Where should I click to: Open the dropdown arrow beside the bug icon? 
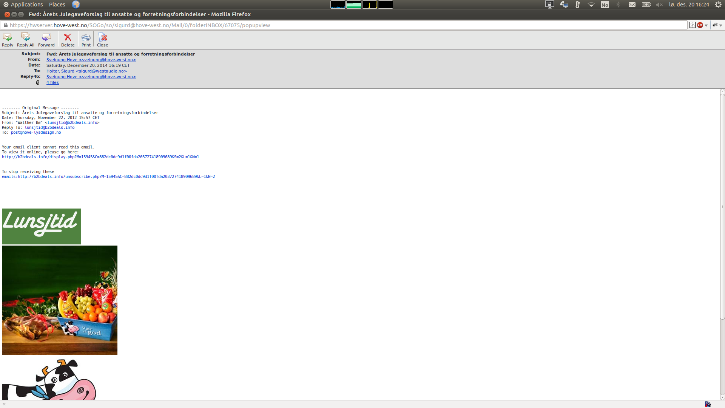721,26
